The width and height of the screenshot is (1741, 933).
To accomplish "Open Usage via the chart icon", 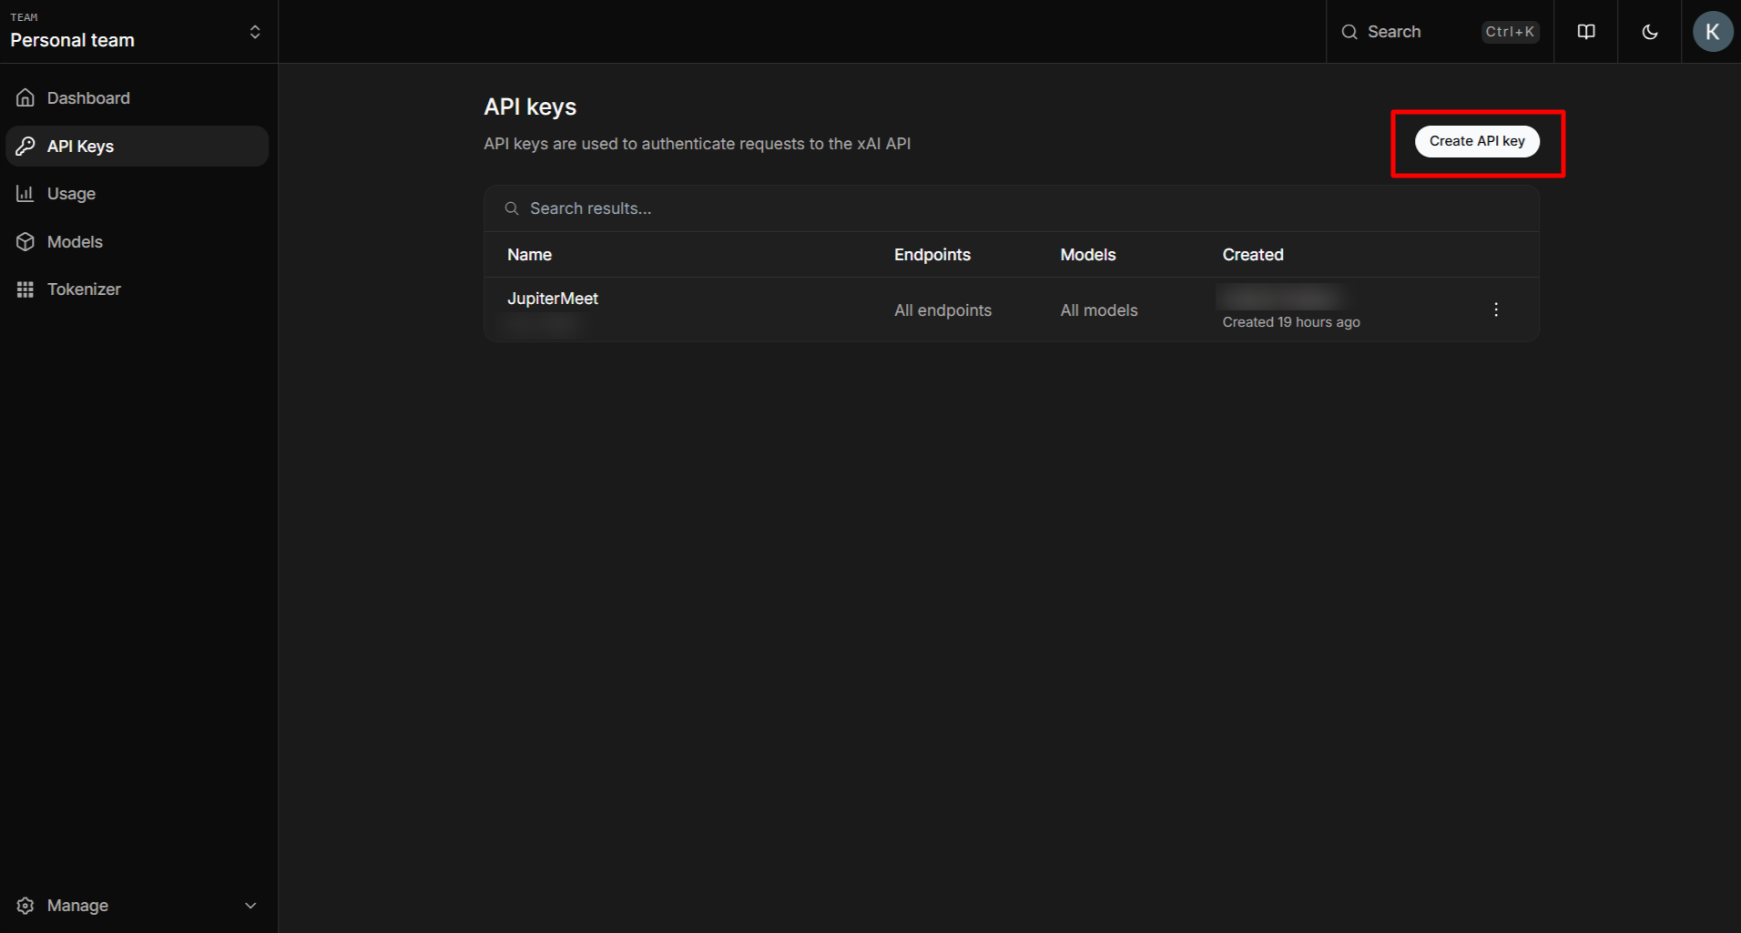I will pos(25,193).
